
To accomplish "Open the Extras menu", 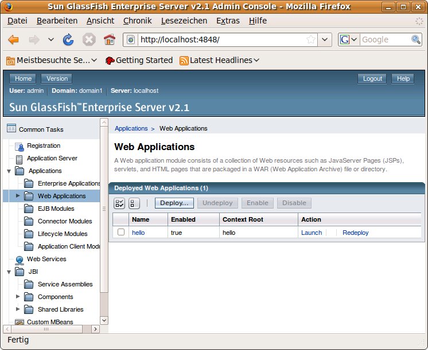I will [228, 21].
